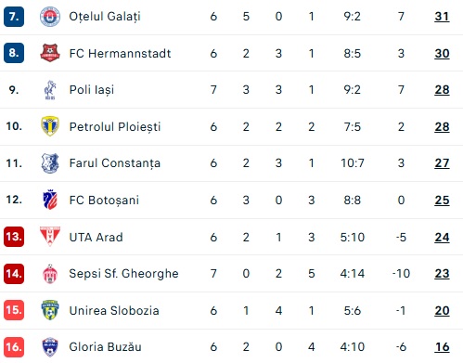Click the Oțelul Galați club crest
The width and height of the screenshot is (463, 363).
pos(50,17)
